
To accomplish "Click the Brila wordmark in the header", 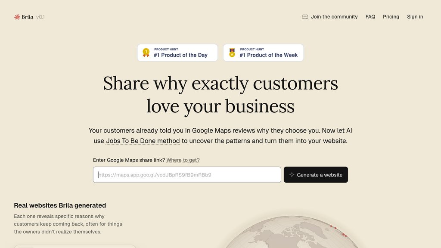I will tap(28, 17).
